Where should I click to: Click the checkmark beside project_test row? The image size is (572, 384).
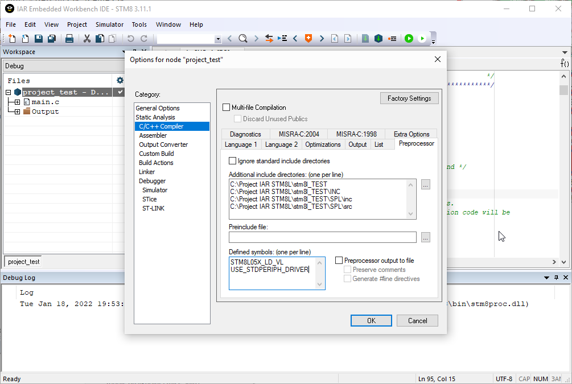120,92
